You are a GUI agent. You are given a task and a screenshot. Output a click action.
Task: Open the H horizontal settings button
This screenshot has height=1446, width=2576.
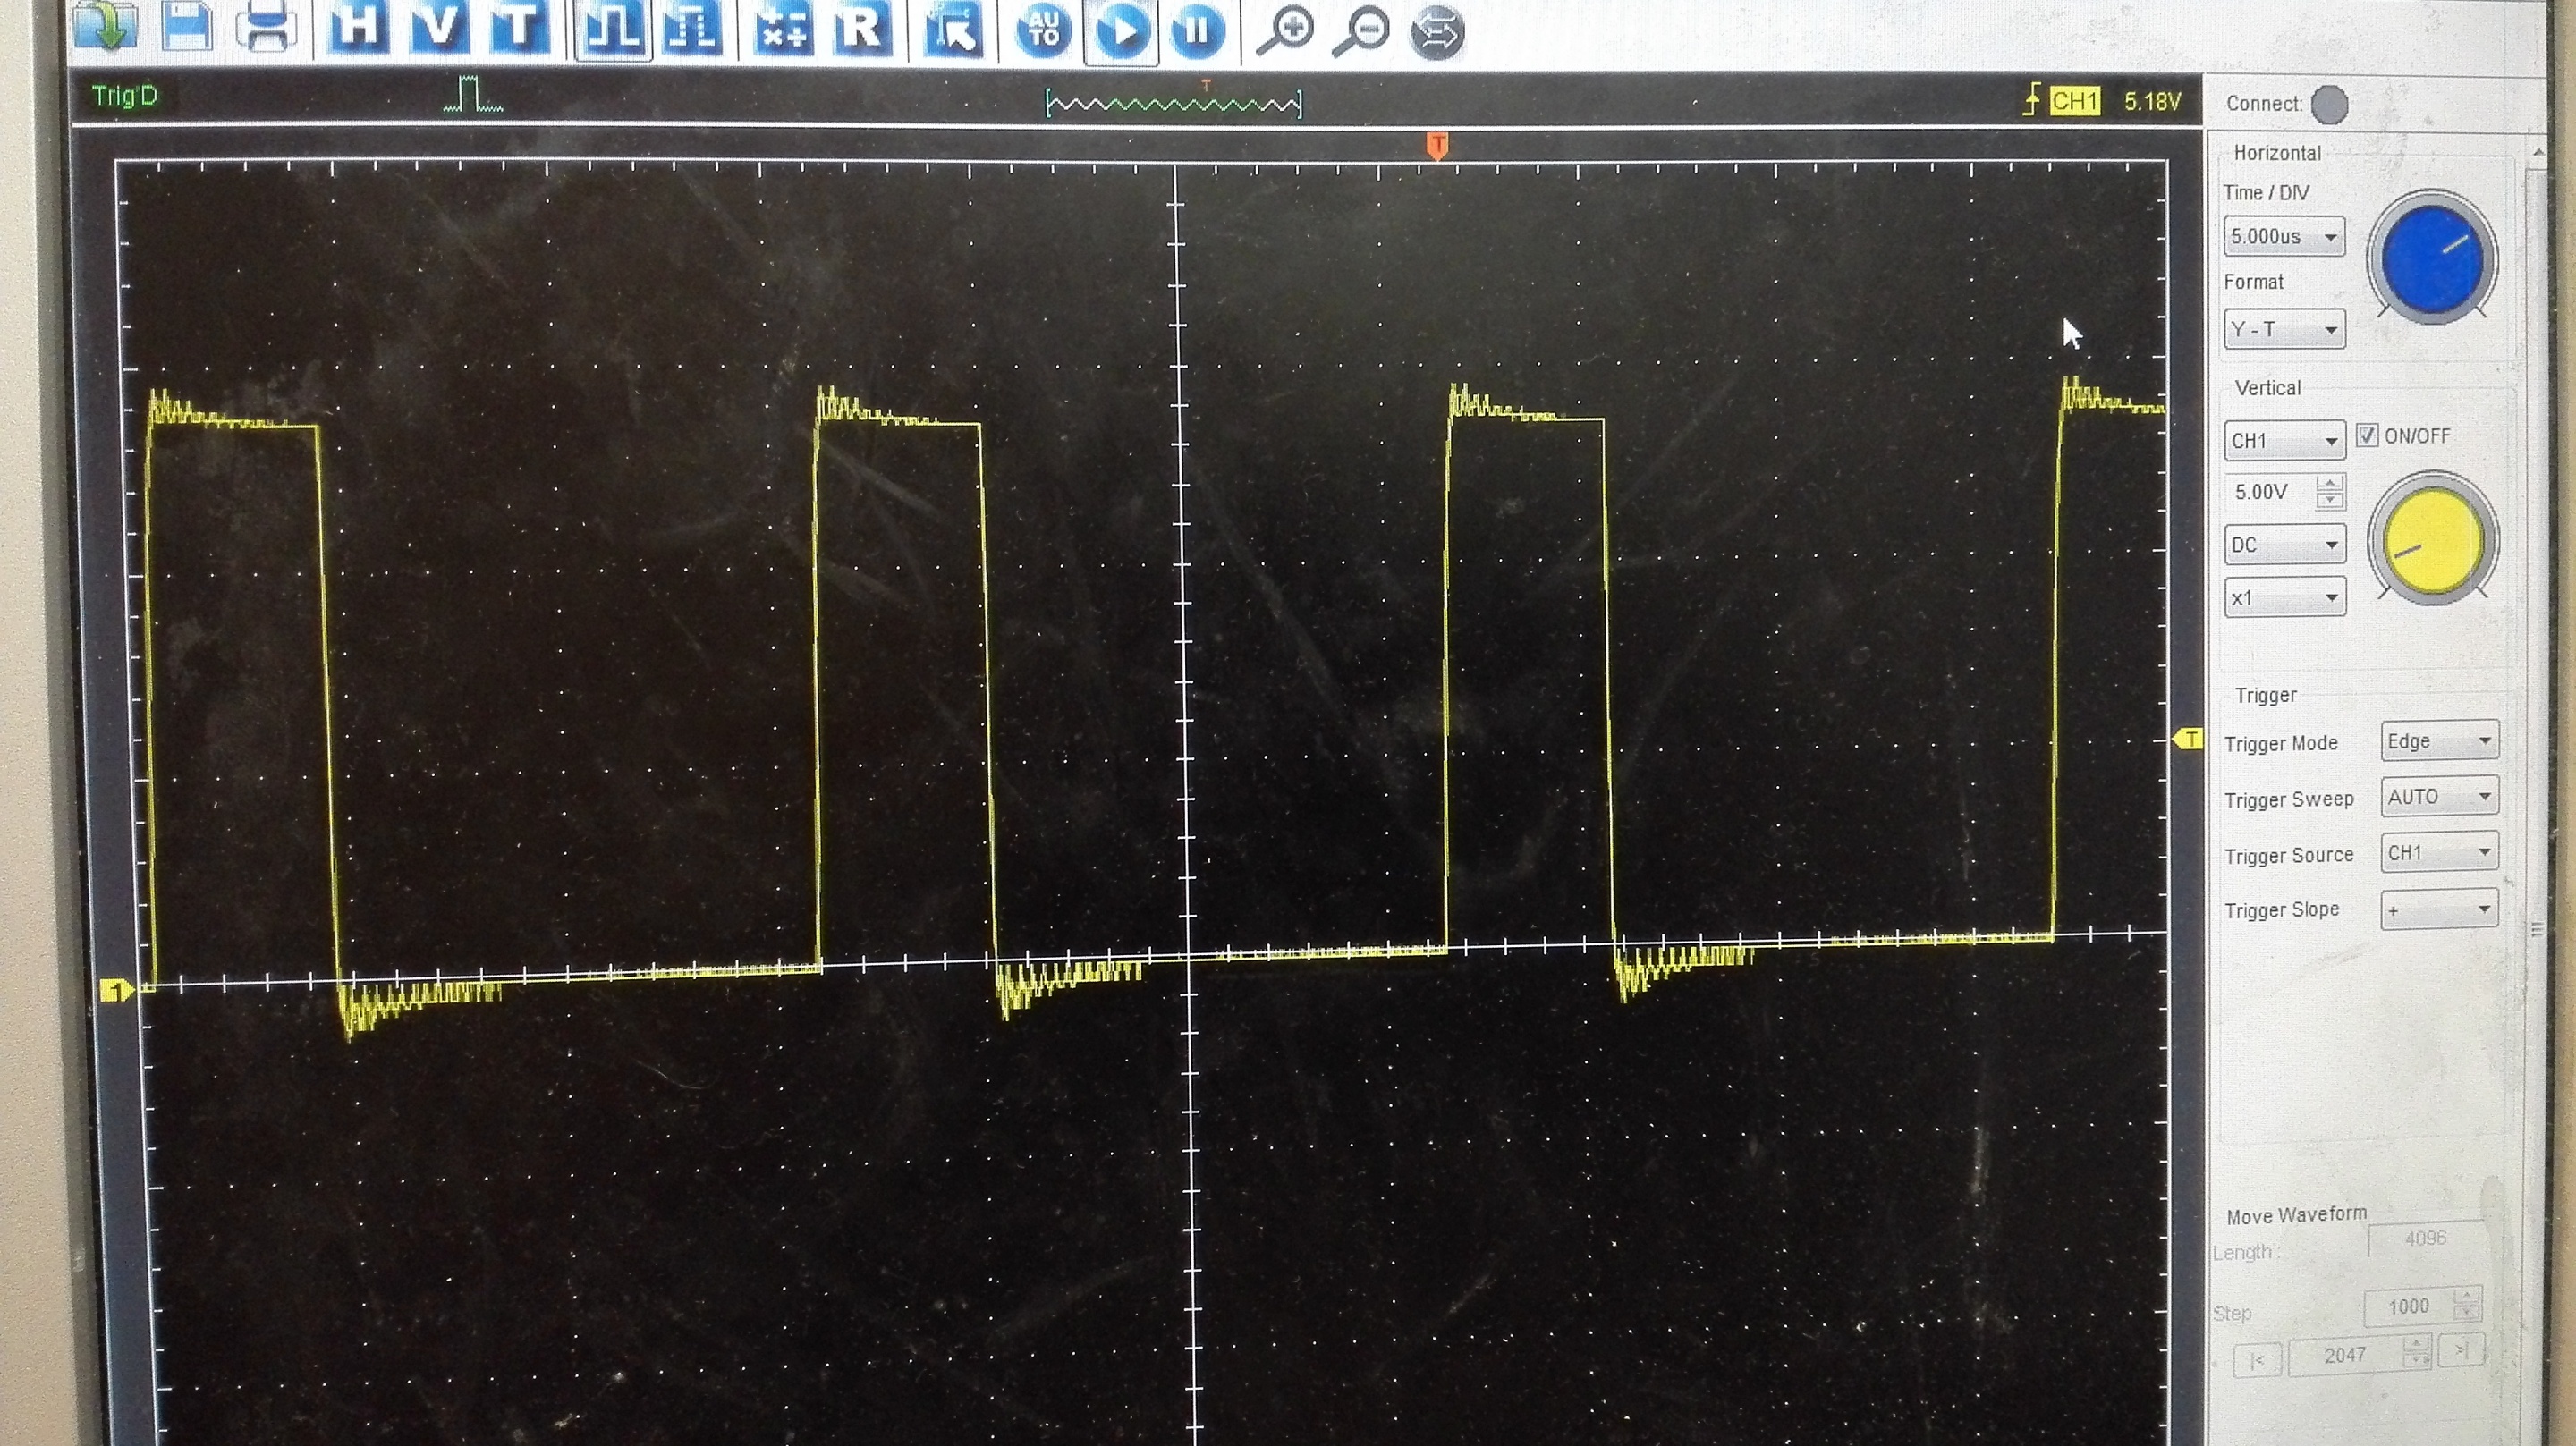[357, 25]
